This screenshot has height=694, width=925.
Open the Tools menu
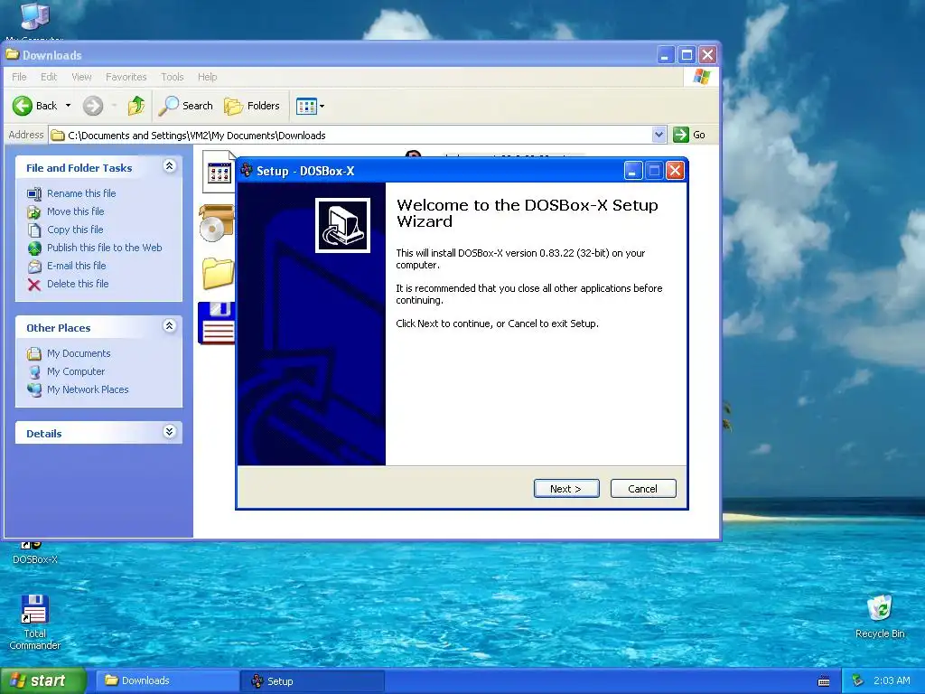(x=173, y=77)
